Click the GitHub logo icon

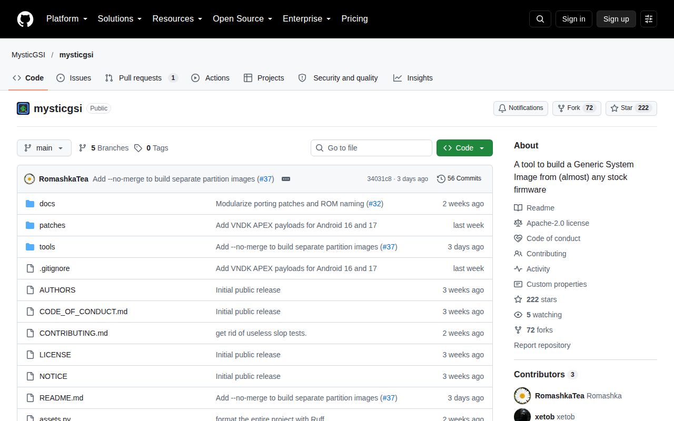25,19
